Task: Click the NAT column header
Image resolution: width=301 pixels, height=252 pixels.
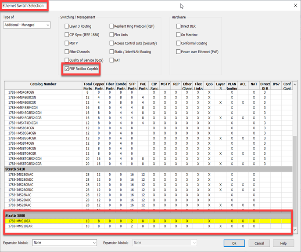Action: (x=254, y=86)
